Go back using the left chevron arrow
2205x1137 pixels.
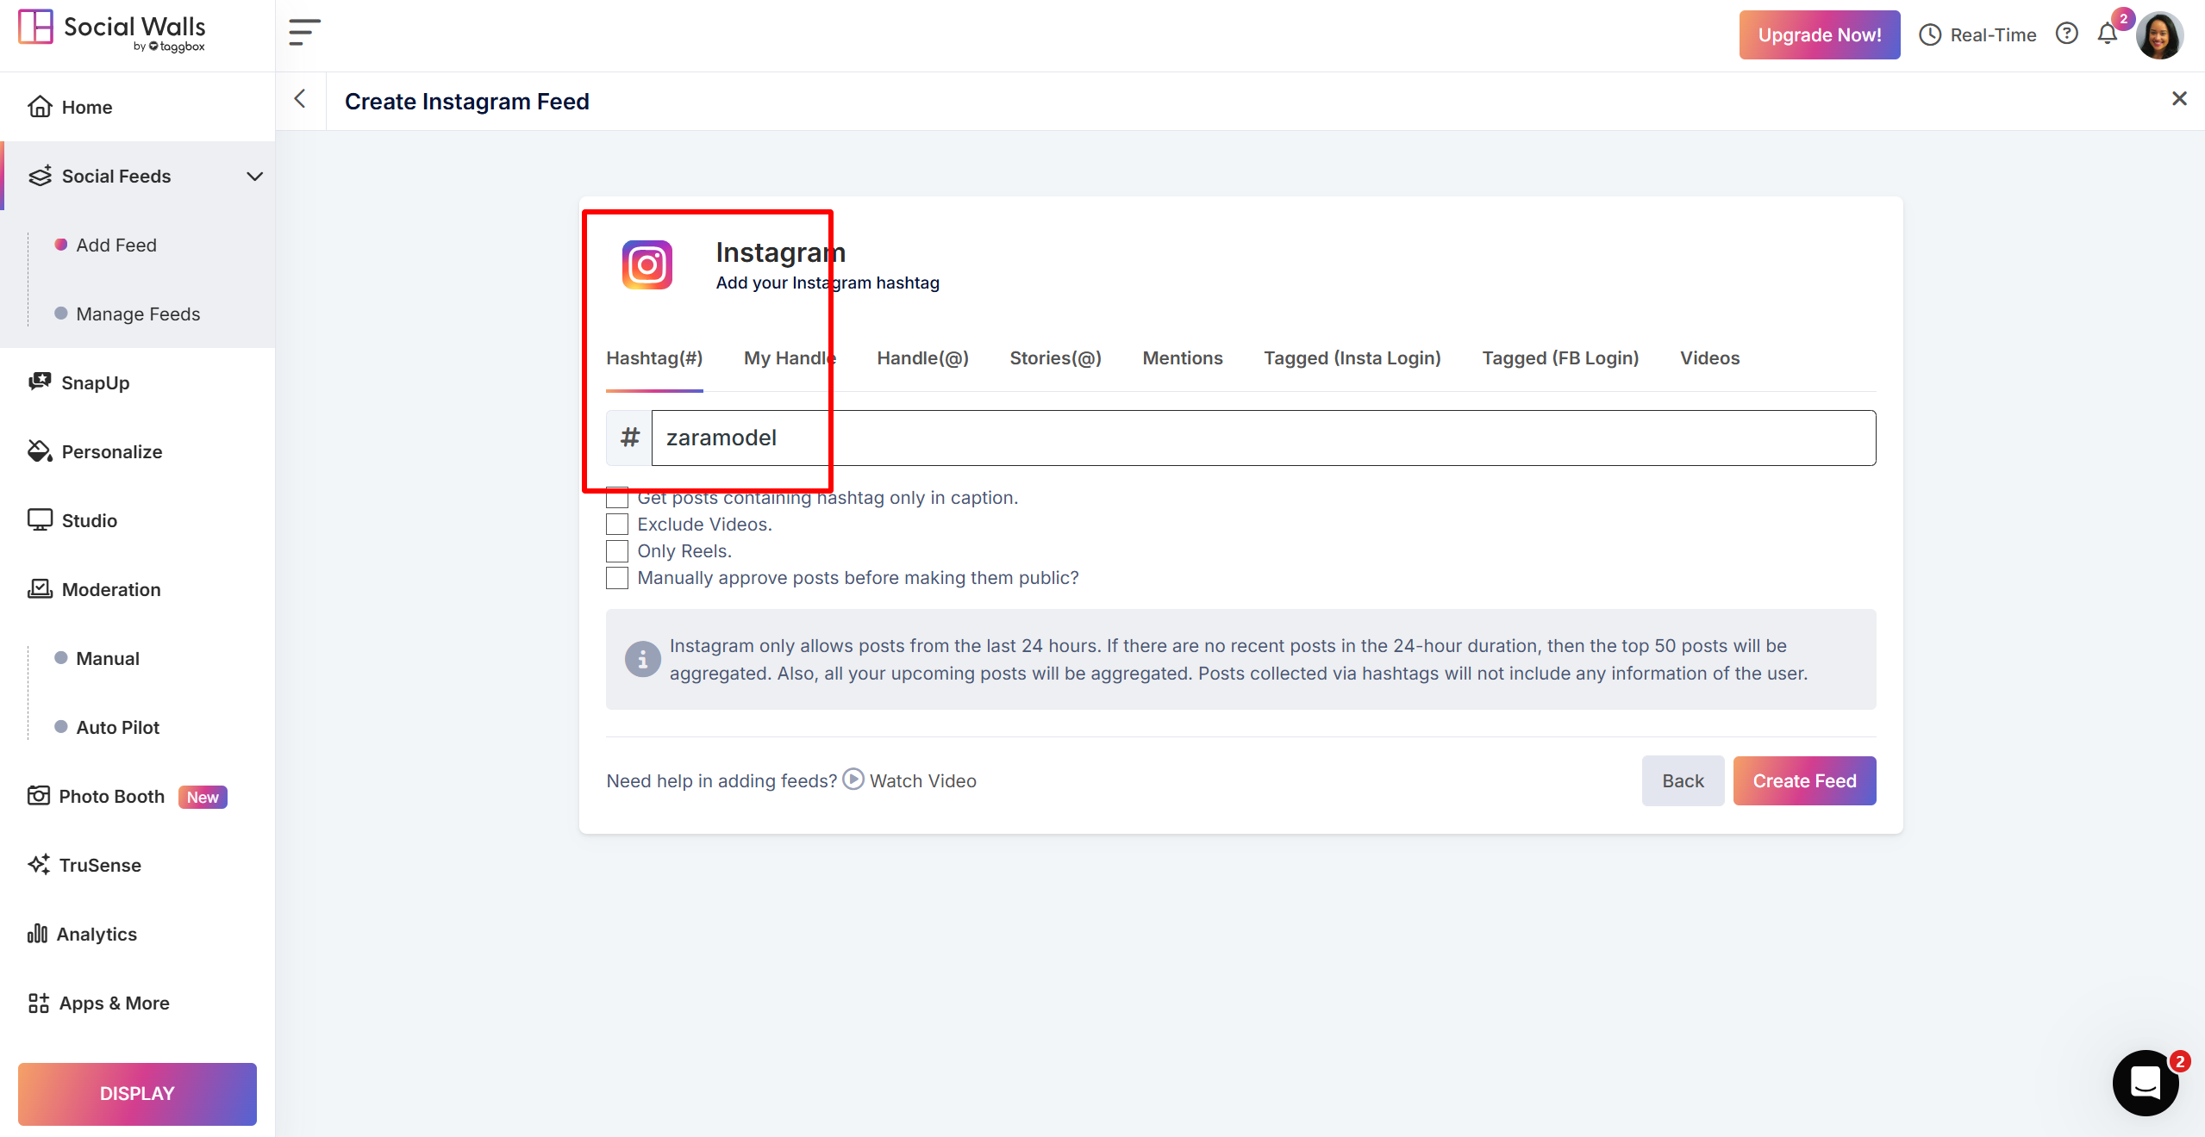point(300,100)
